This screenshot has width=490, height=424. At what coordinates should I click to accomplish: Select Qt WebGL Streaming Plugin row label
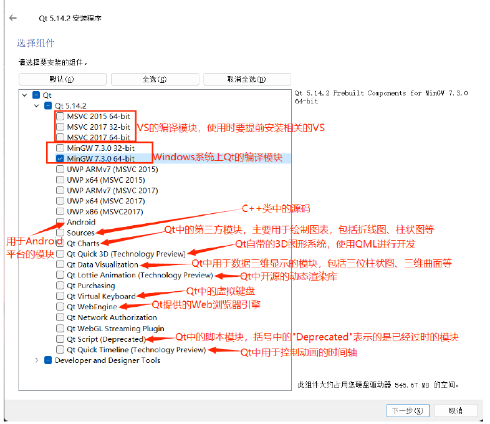pyautogui.click(x=115, y=329)
